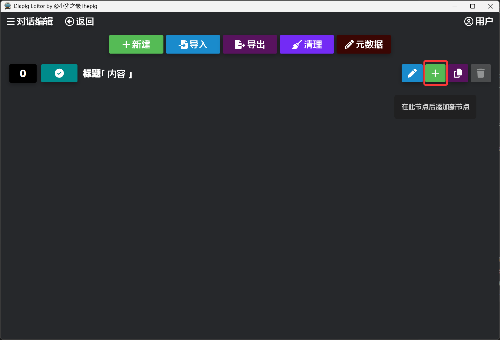This screenshot has height=340, width=500.
Task: Create a new dialogue with 新建
Action: coord(136,45)
